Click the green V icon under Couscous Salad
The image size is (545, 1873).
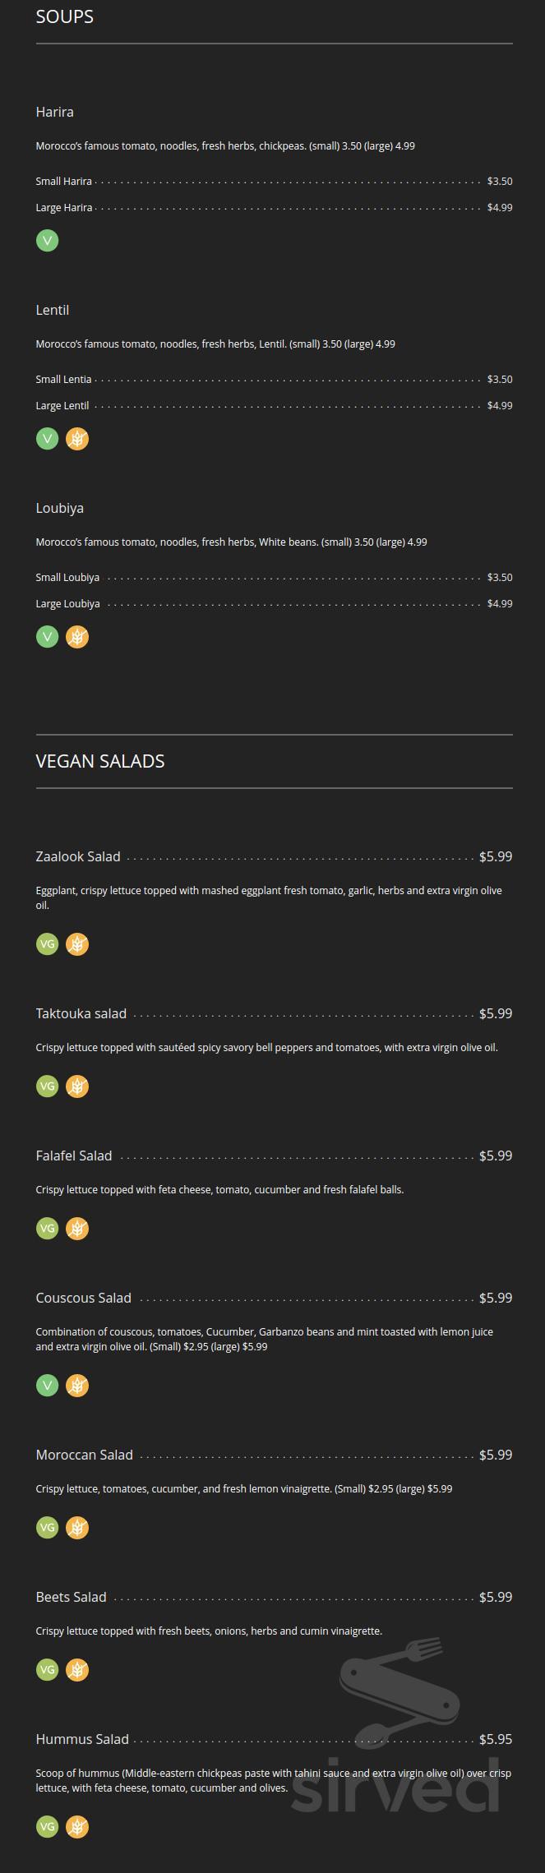coord(48,1386)
